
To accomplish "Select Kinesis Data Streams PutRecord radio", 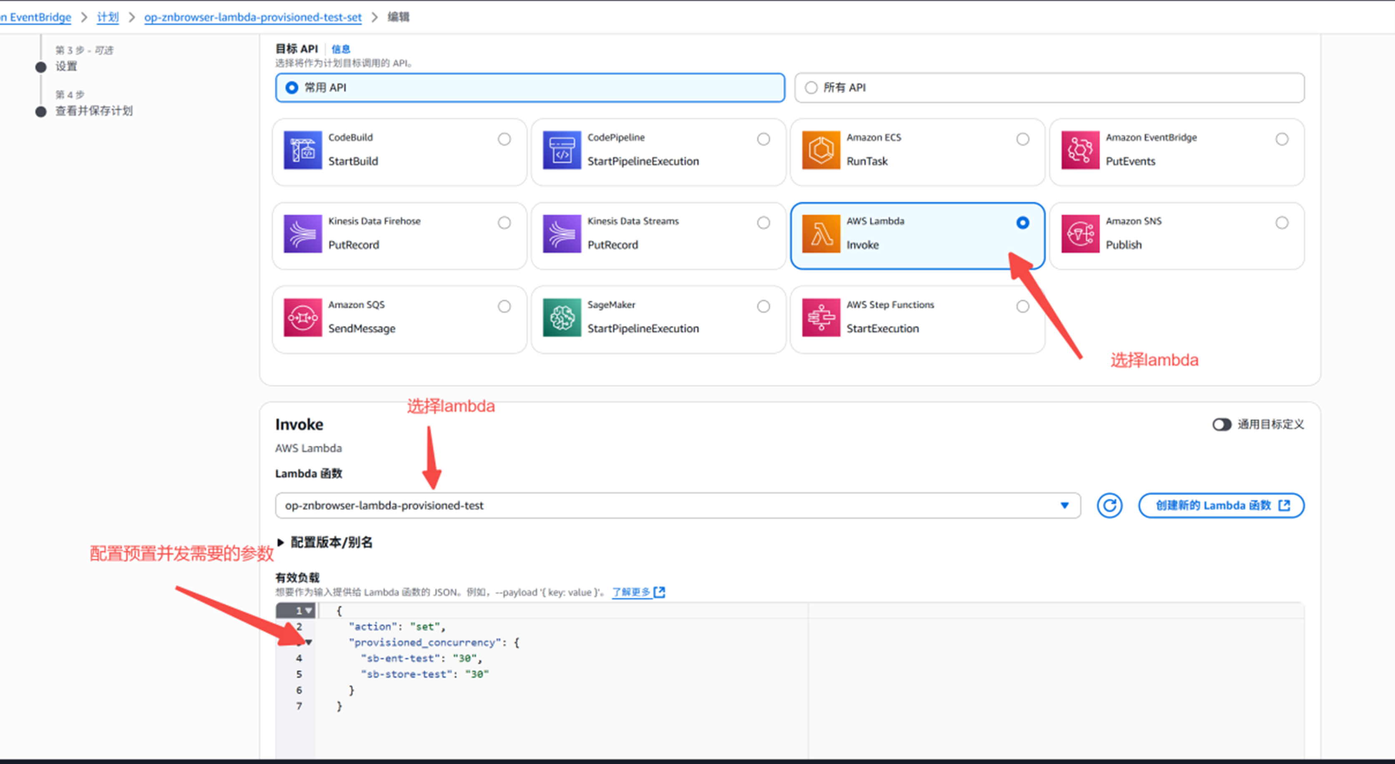I will [x=763, y=222].
